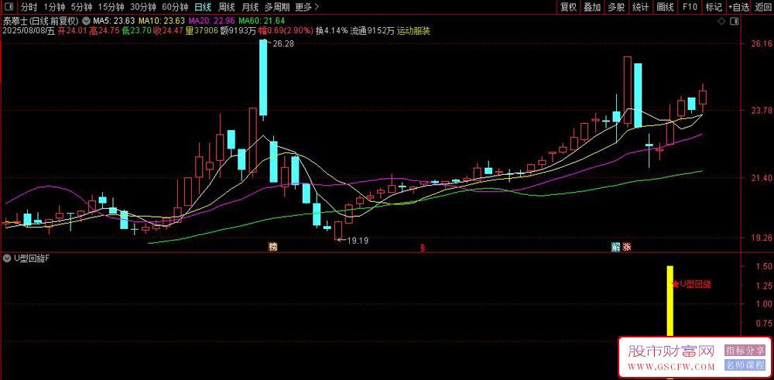This screenshot has width=774, height=380.
Task: Click the 换4.14% turnover value
Action: 331,31
